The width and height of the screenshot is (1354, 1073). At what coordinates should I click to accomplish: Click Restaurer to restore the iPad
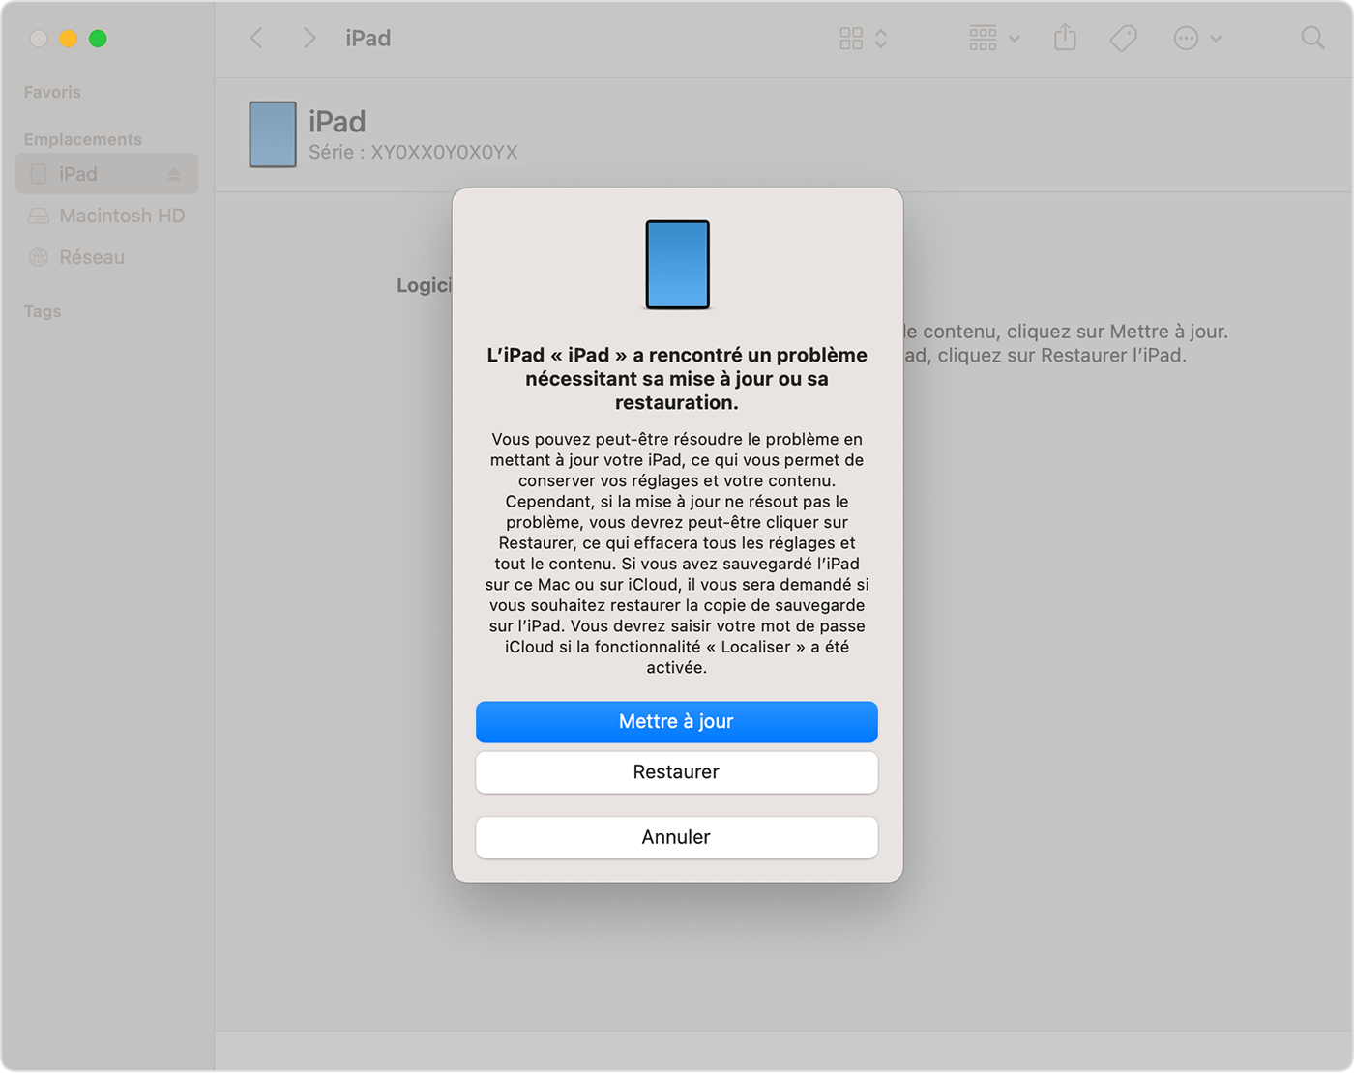click(x=676, y=771)
